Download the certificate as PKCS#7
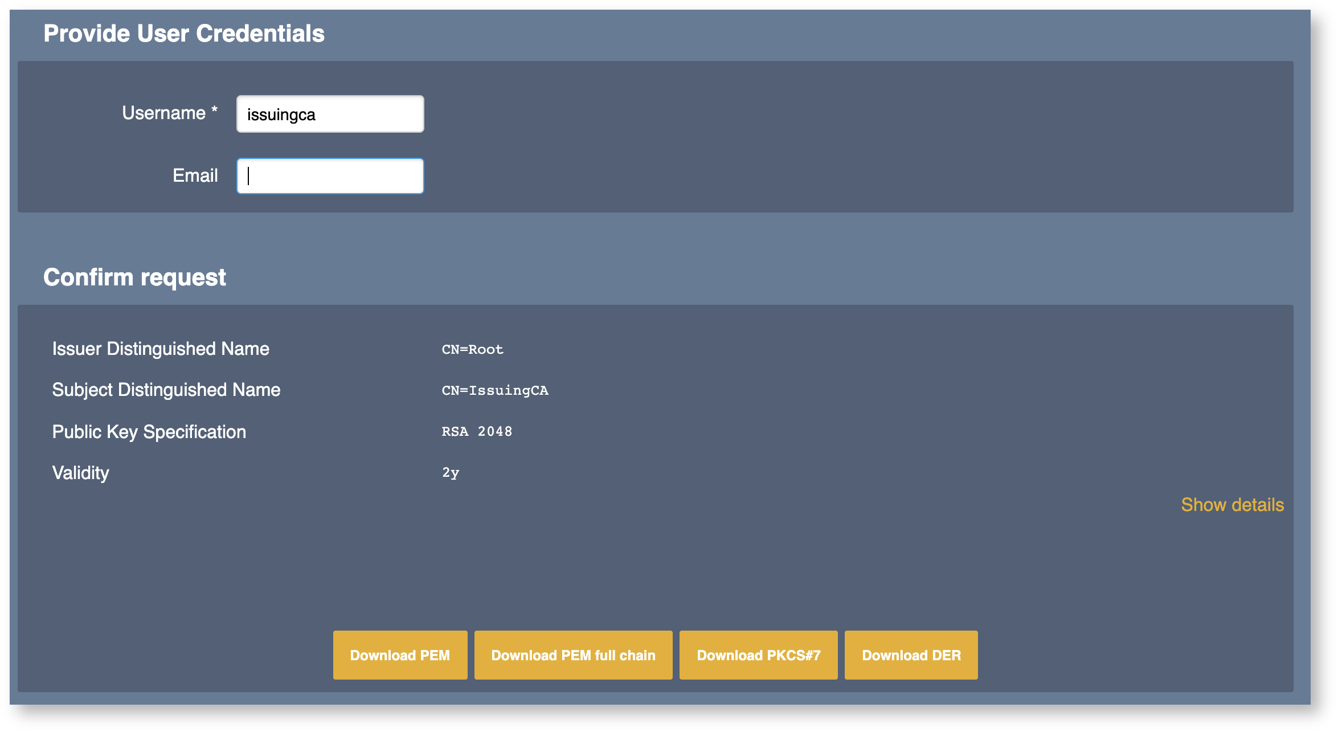 pos(758,655)
